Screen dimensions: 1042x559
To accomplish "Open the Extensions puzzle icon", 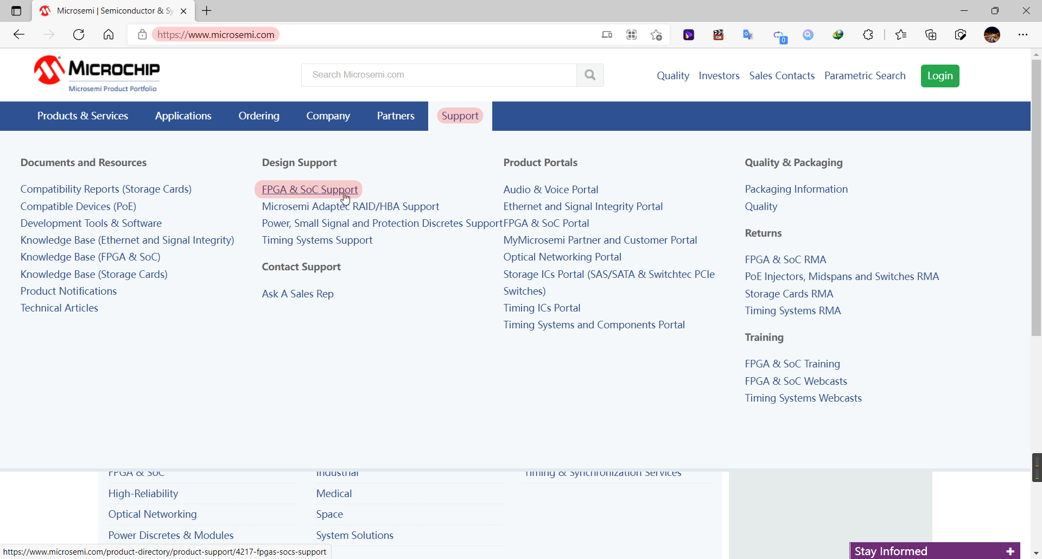I will coord(868,35).
